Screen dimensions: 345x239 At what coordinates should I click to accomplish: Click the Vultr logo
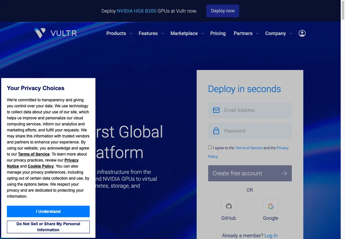pyautogui.click(x=56, y=33)
